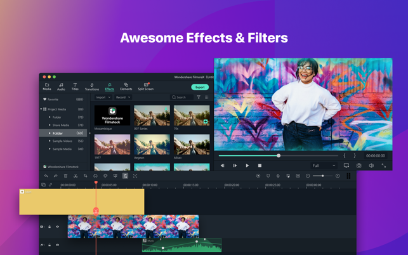The width and height of the screenshot is (408, 255).
Task: Open the Full quality dropdown in preview
Action: [x=324, y=166]
